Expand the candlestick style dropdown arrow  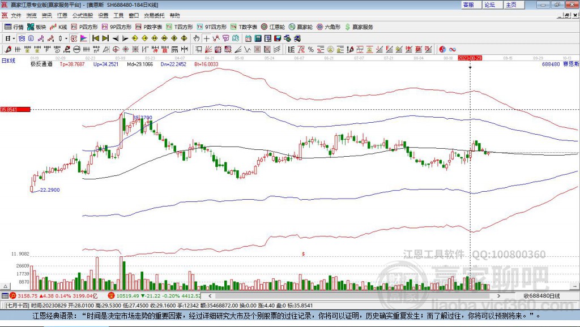pyautogui.click(x=66, y=38)
